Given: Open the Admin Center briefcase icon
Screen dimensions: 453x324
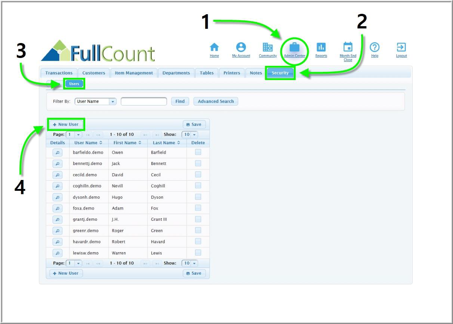Looking at the screenshot, I should 295,47.
